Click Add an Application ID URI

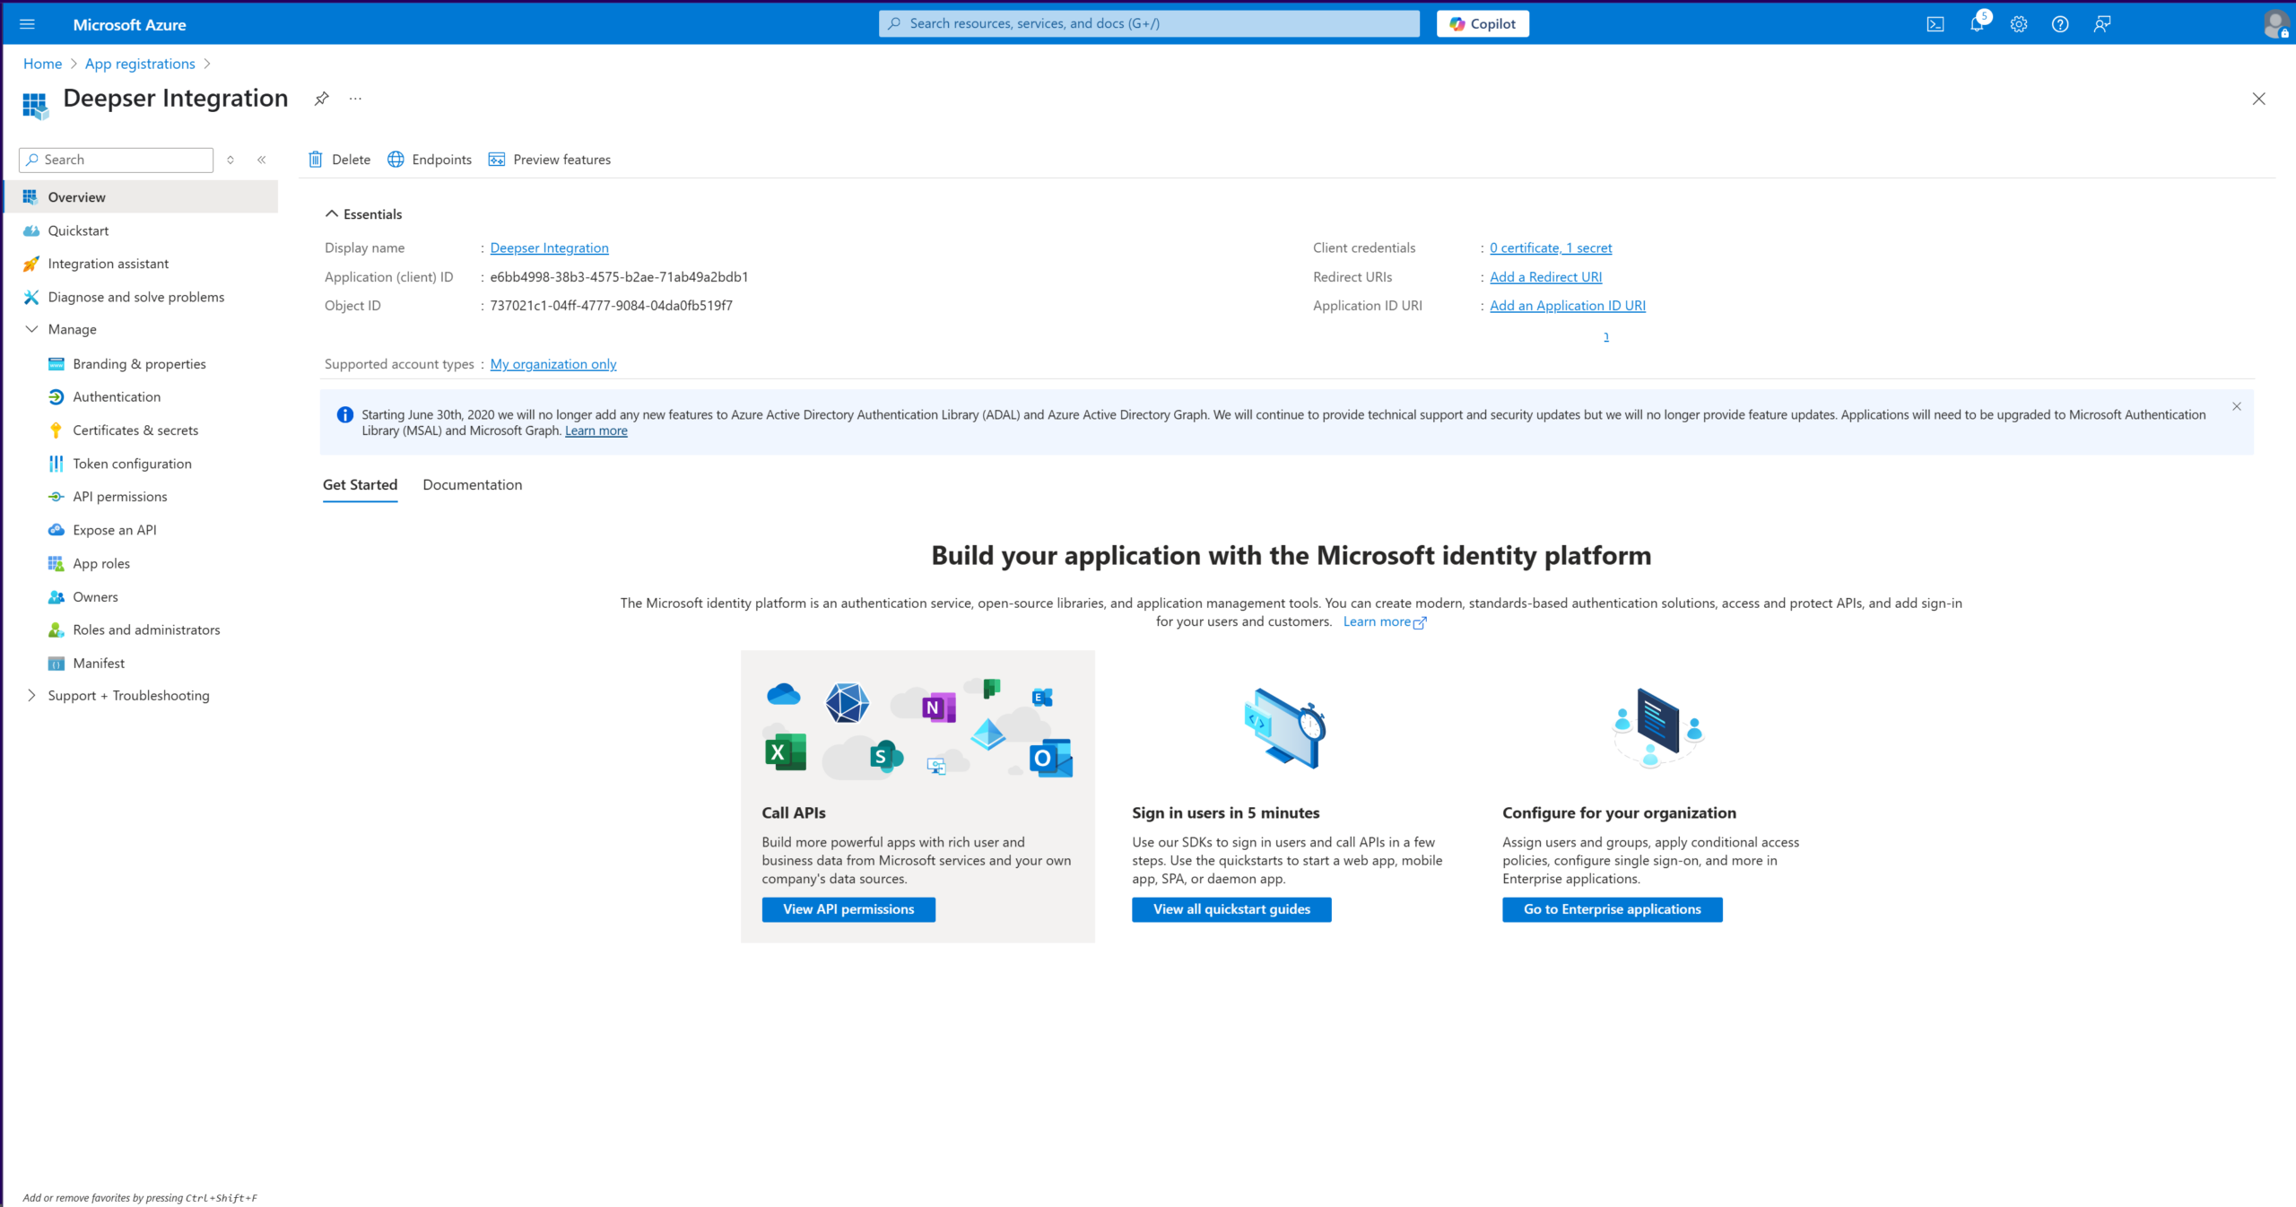point(1568,306)
